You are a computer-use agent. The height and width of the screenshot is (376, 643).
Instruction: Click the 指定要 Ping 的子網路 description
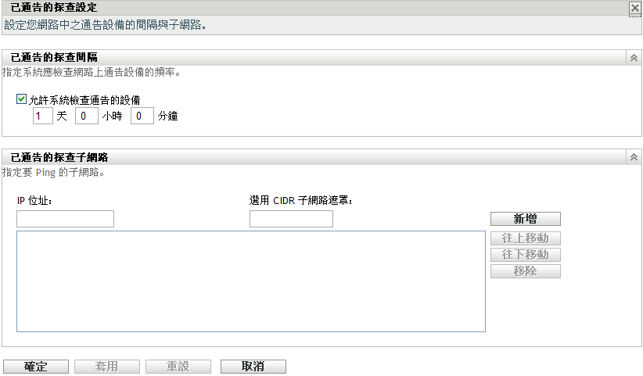tap(53, 173)
